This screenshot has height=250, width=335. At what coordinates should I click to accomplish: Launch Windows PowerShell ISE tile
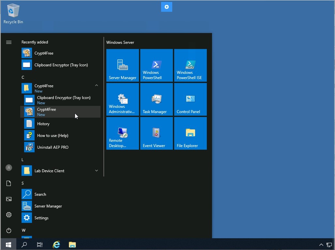pyautogui.click(x=190, y=65)
